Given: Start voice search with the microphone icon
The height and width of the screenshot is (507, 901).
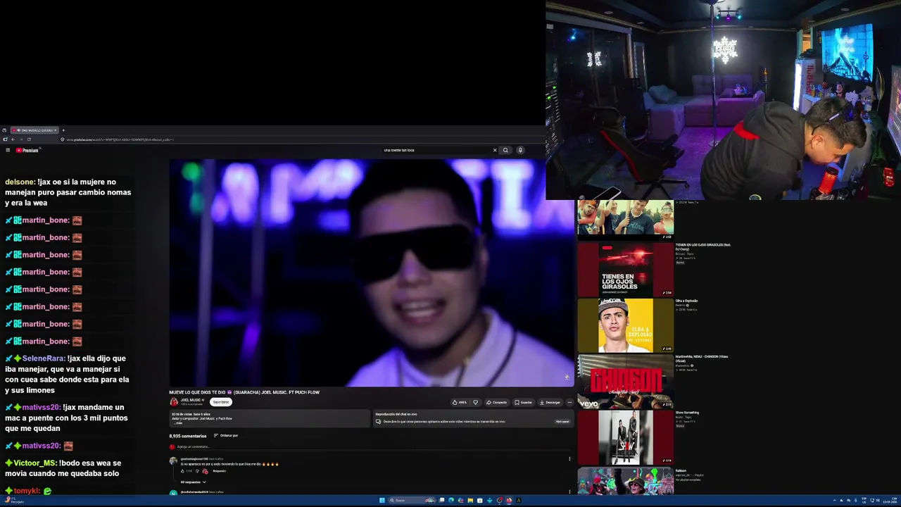Looking at the screenshot, I should (x=520, y=150).
